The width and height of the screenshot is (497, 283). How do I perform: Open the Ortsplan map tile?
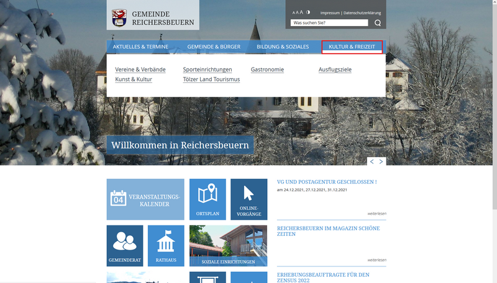(207, 199)
